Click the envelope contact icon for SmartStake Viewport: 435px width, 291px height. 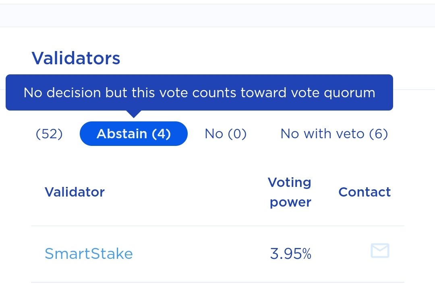380,250
